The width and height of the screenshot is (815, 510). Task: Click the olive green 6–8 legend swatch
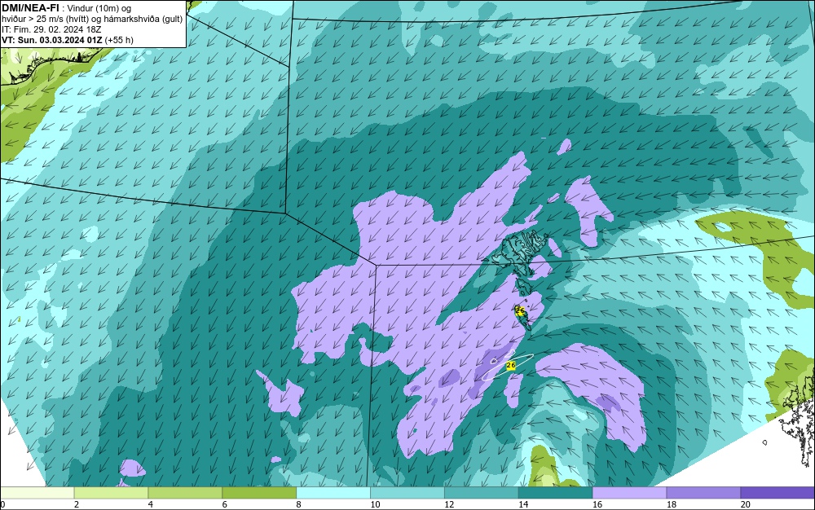[x=259, y=493]
